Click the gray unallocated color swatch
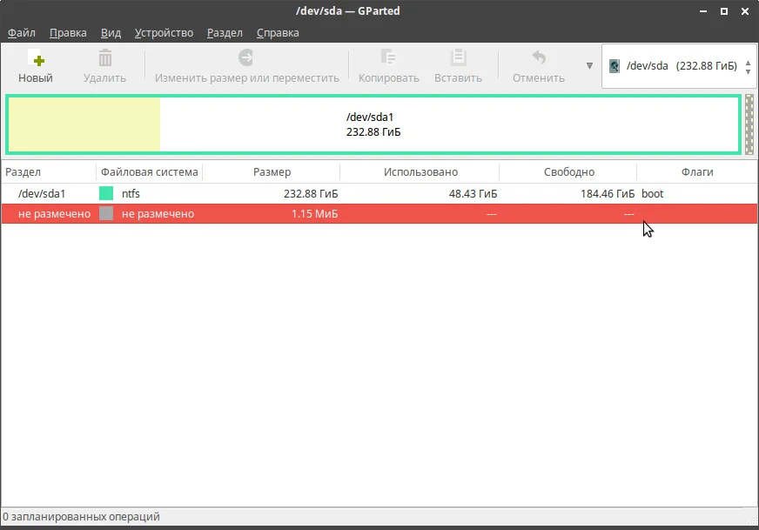759x530 pixels. [106, 213]
